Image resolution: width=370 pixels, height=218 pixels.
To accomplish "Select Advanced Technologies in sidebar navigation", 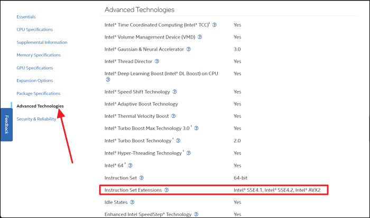I will (40, 106).
